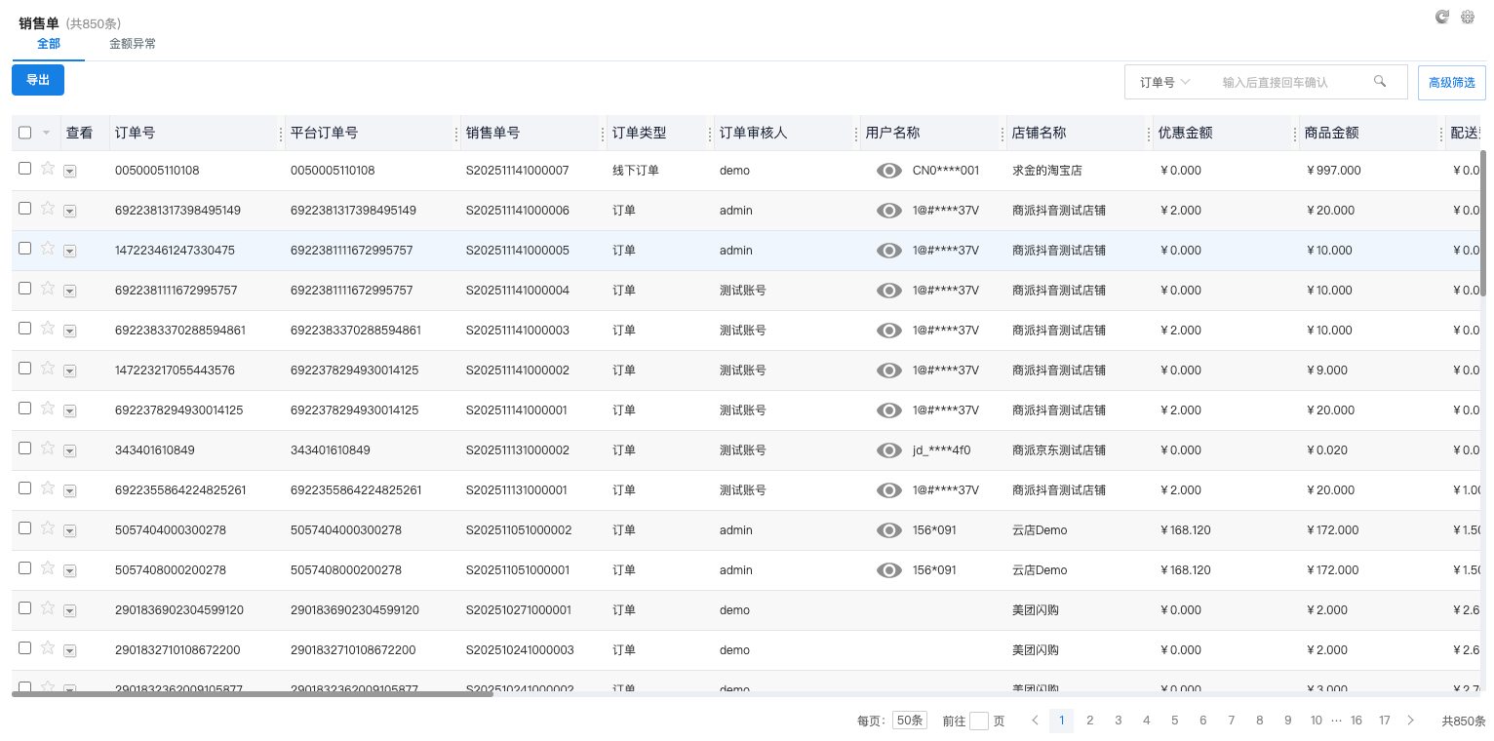Star the row with sales number S202511141000002
Image resolution: width=1494 pixels, height=741 pixels.
(48, 368)
